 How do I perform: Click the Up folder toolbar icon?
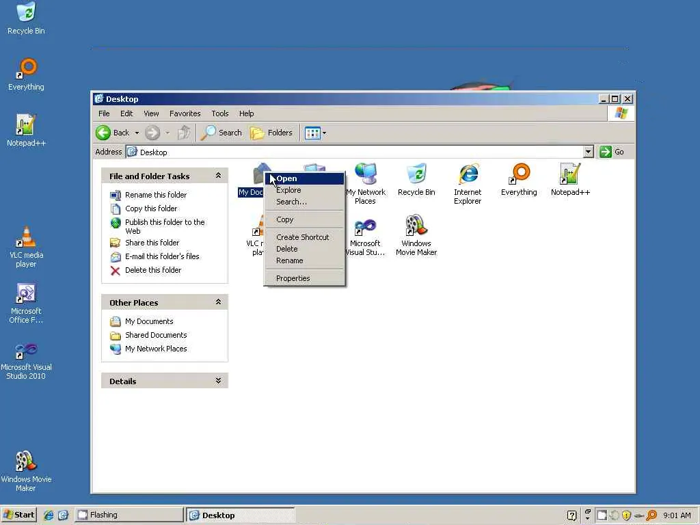[x=184, y=133]
